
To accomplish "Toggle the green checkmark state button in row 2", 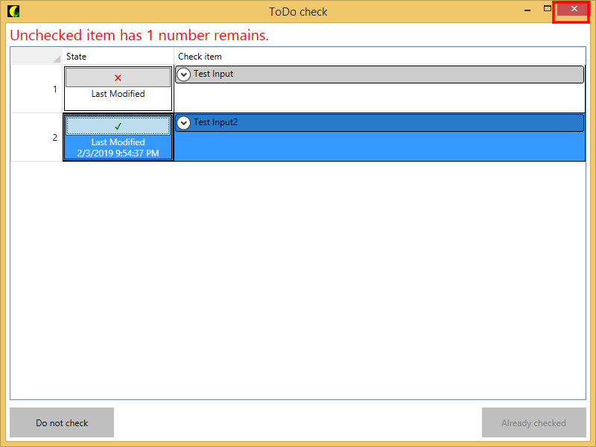I will pyautogui.click(x=118, y=126).
